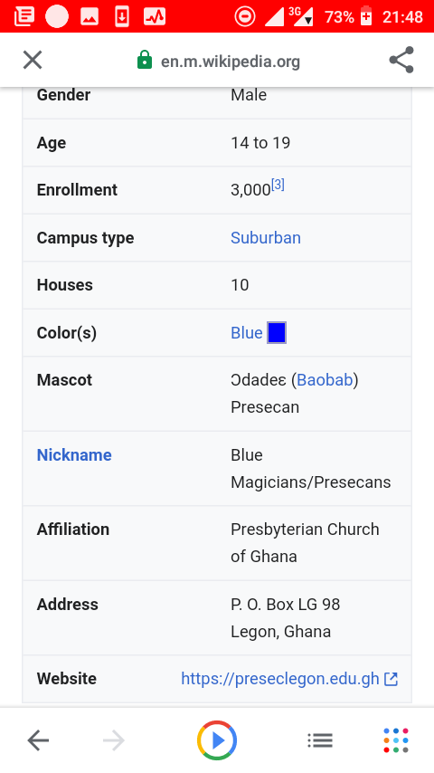The image size is (434, 773).
Task: Tap the citation [3] reference link
Action: point(278,185)
